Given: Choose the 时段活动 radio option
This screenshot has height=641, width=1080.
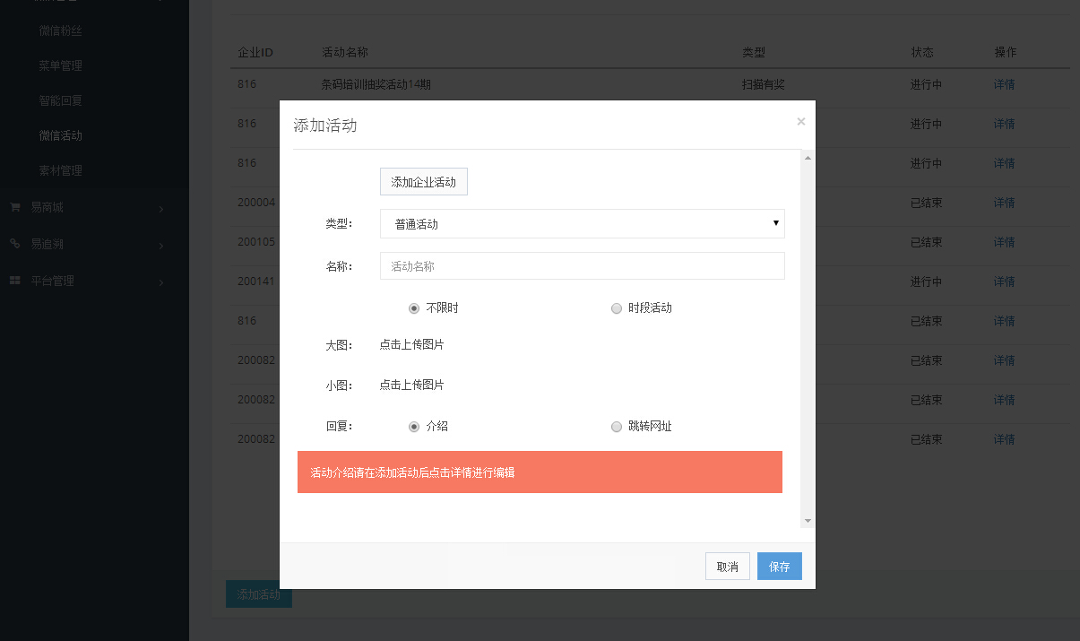Looking at the screenshot, I should [616, 308].
